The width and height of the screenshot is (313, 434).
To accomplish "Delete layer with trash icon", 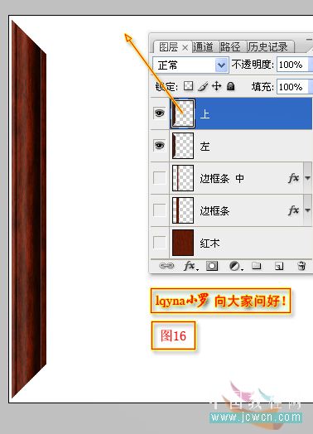I will (x=301, y=266).
